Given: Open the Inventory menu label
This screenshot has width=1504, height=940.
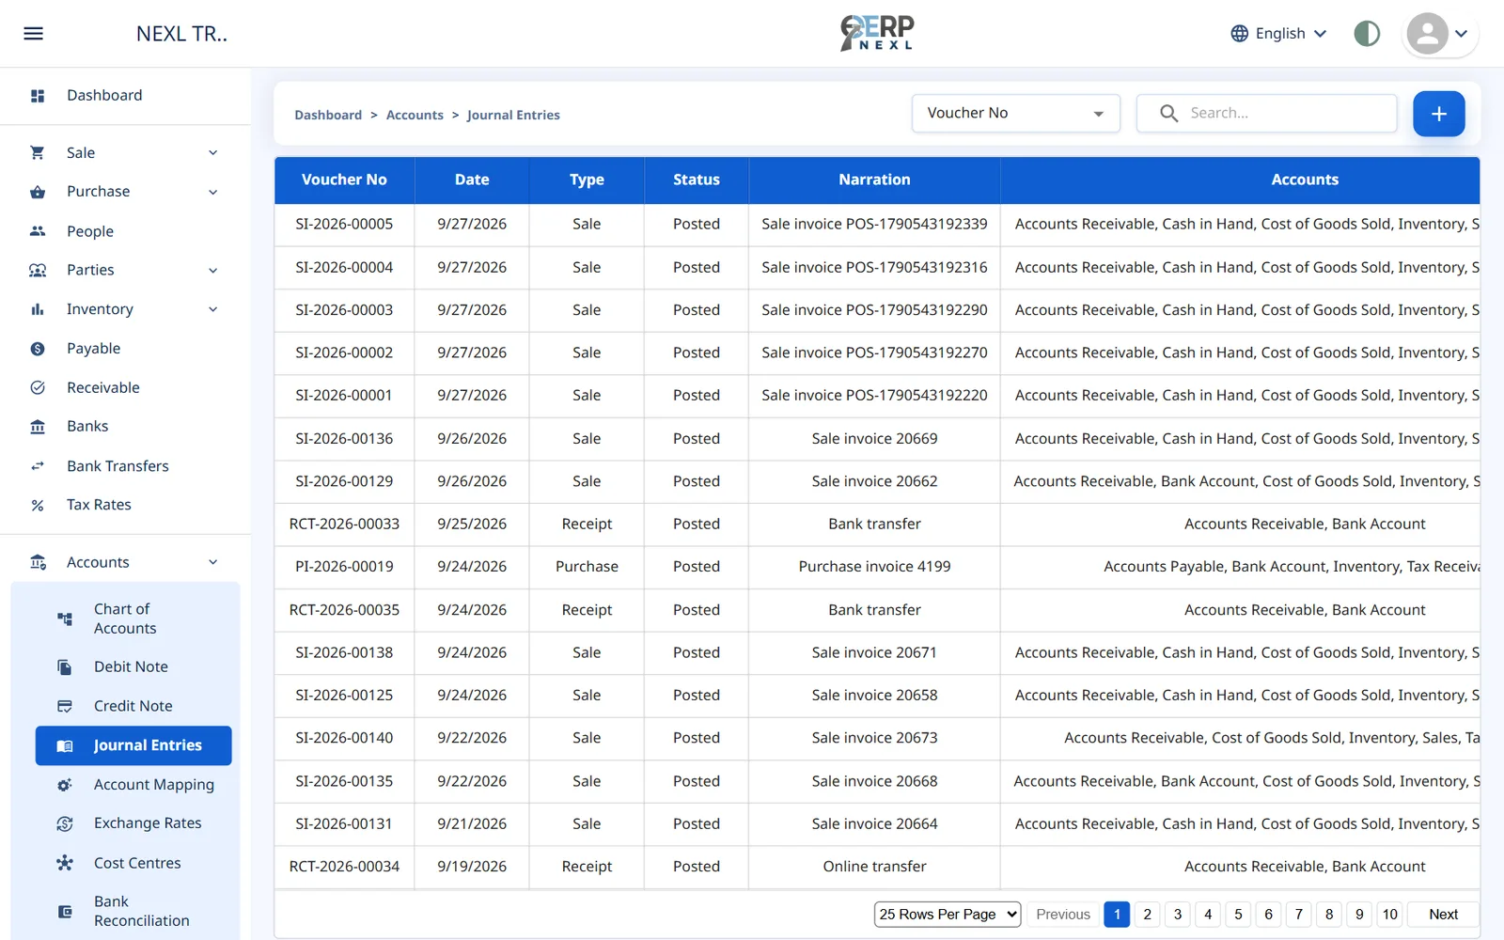Looking at the screenshot, I should [100, 309].
